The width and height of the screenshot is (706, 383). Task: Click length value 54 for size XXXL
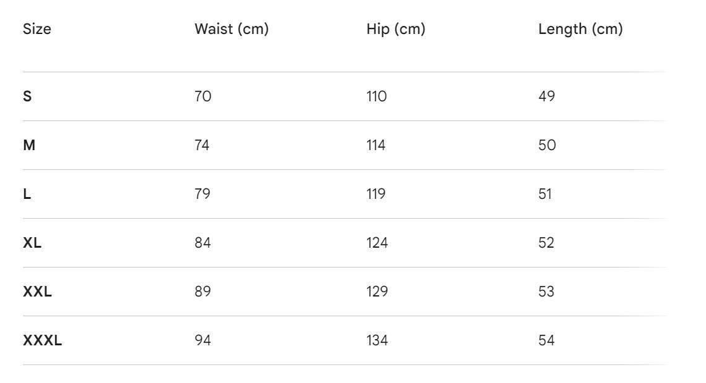(x=546, y=340)
